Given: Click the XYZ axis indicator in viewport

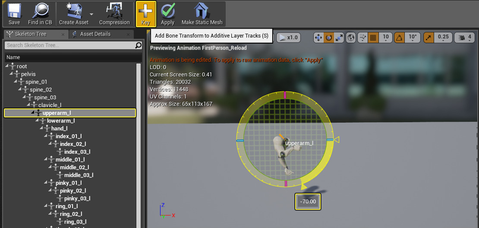Looking at the screenshot, I should pyautogui.click(x=167, y=210).
